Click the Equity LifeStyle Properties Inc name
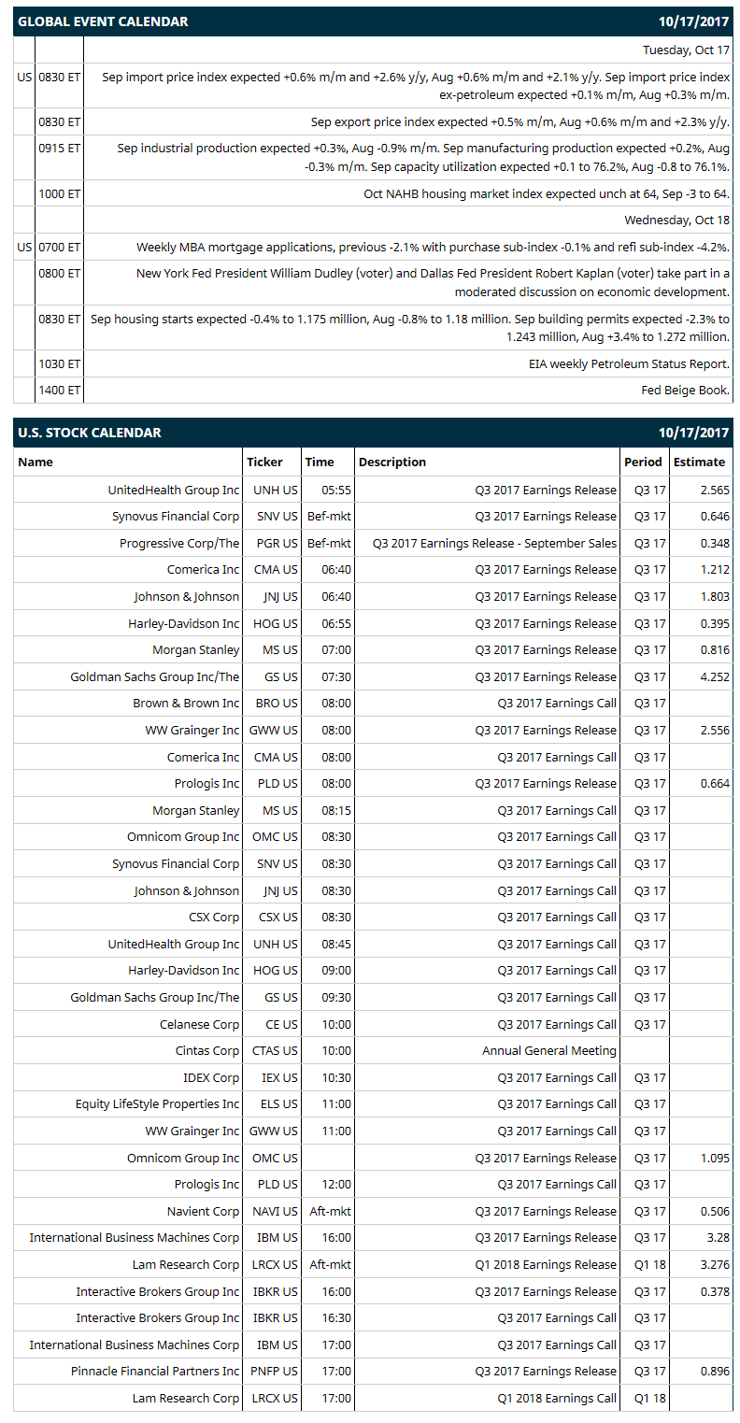 158,1103
